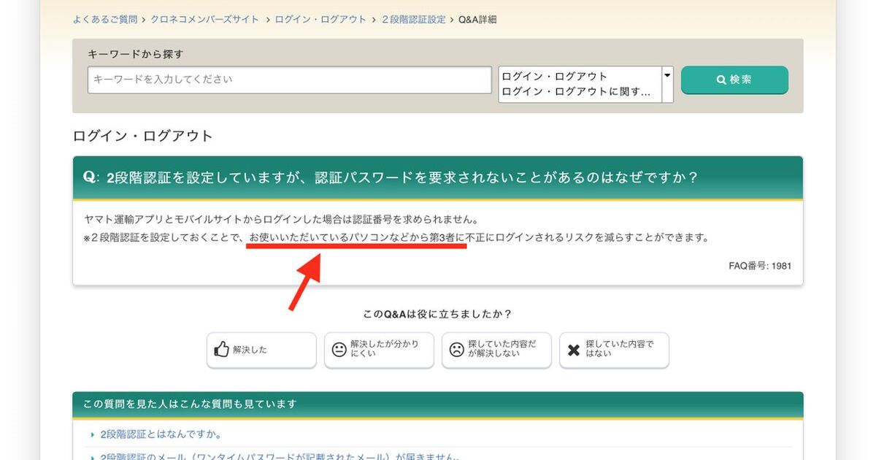Open クロネコメンバーズサイト breadcrumb link
876x460 pixels.
click(x=204, y=20)
